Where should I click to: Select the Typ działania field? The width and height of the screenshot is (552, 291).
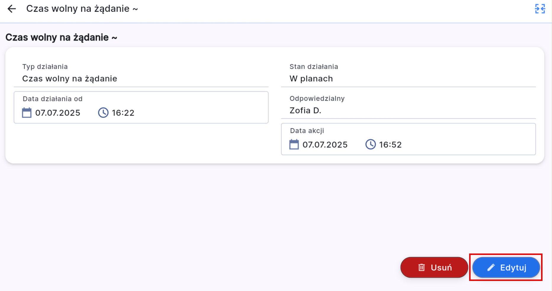tap(141, 79)
